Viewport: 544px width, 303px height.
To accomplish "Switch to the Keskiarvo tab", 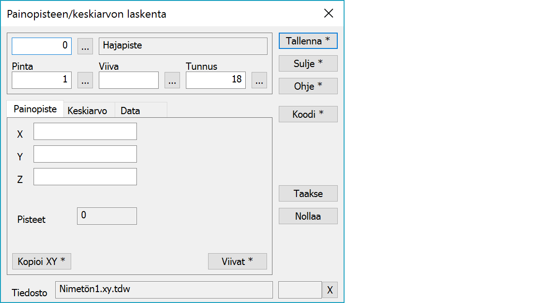I will click(87, 111).
